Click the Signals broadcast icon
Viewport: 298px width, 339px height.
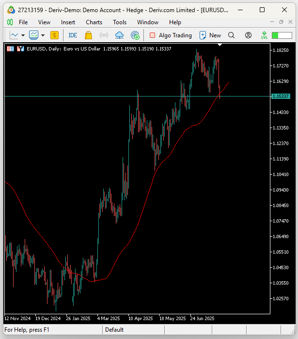[104, 35]
